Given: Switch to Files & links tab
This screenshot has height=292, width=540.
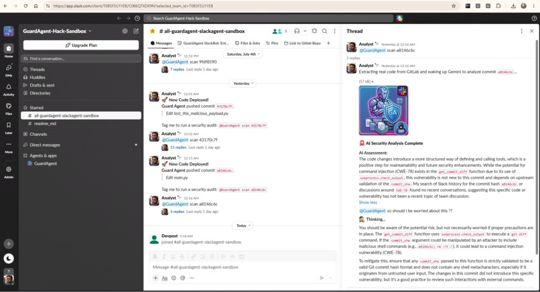Looking at the screenshot, I should pyautogui.click(x=247, y=43).
